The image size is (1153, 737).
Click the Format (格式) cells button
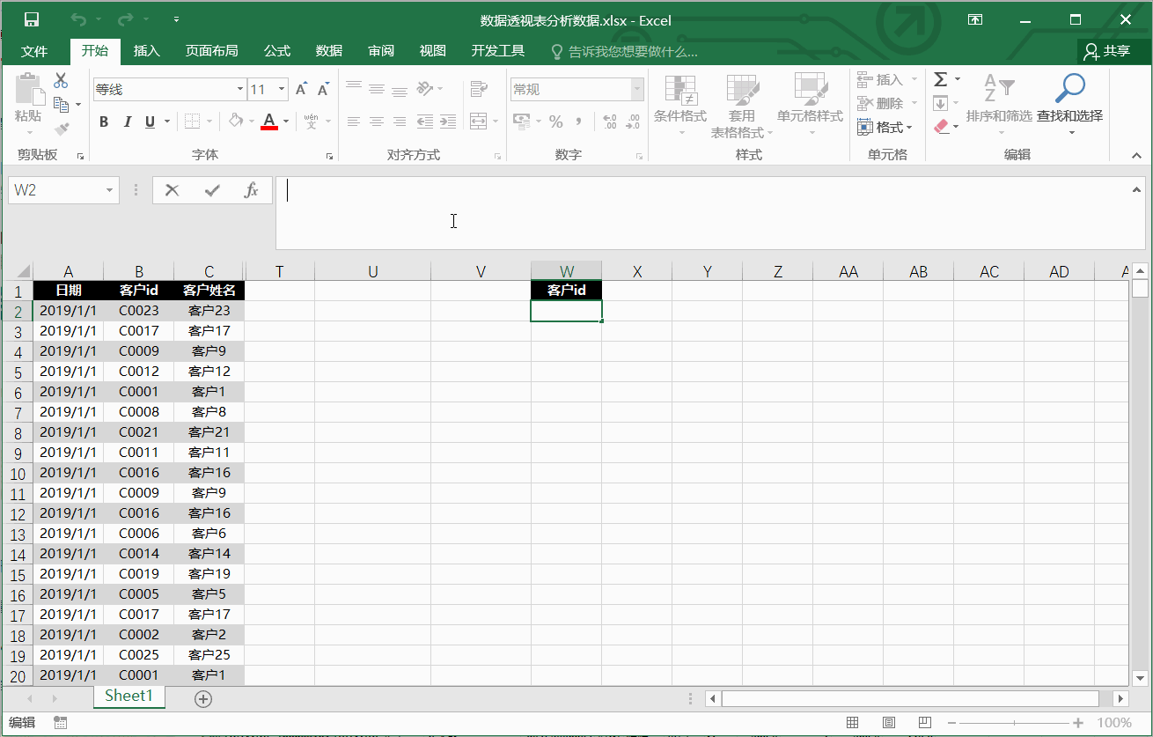click(885, 128)
